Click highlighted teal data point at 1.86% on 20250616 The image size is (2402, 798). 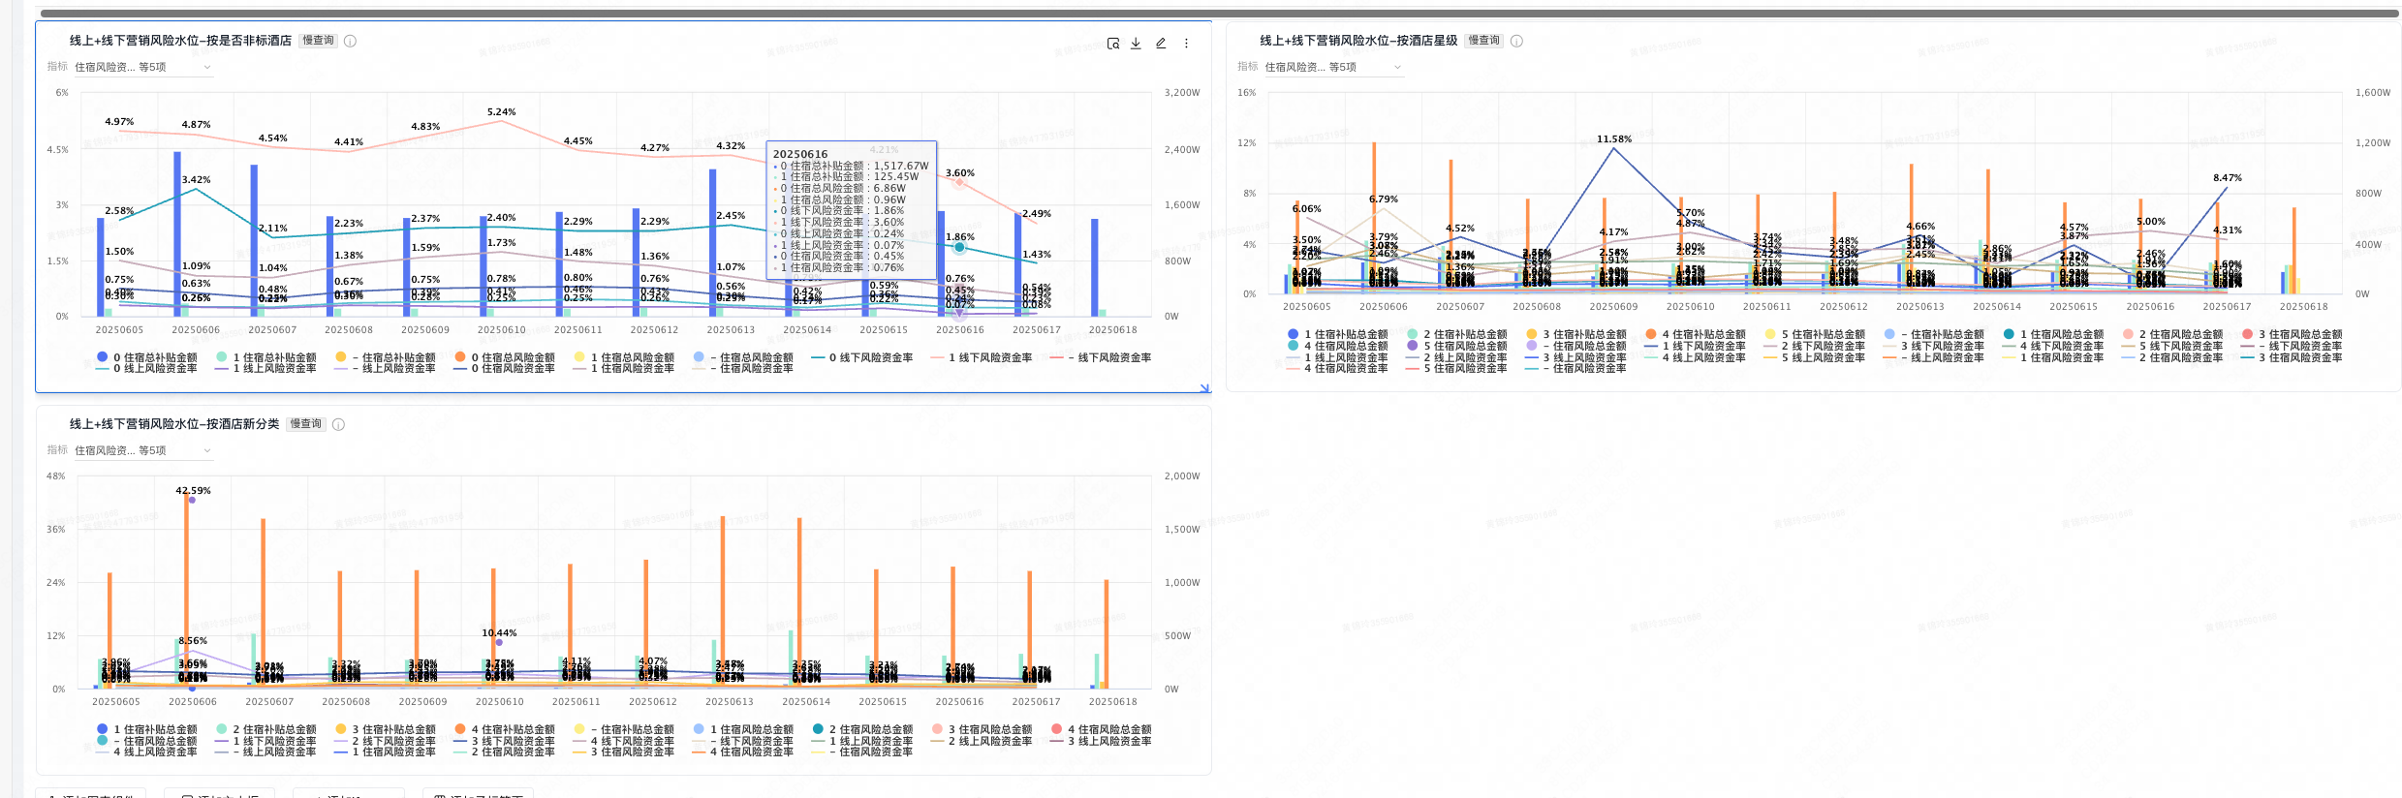tap(959, 247)
